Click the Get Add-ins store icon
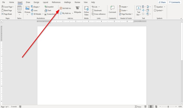183x108 pixels. point(61,8)
